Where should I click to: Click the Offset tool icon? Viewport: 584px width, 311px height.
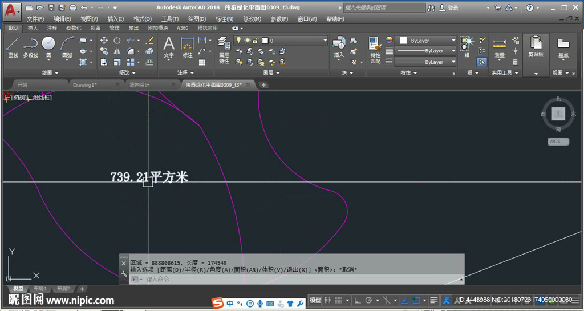click(x=149, y=62)
